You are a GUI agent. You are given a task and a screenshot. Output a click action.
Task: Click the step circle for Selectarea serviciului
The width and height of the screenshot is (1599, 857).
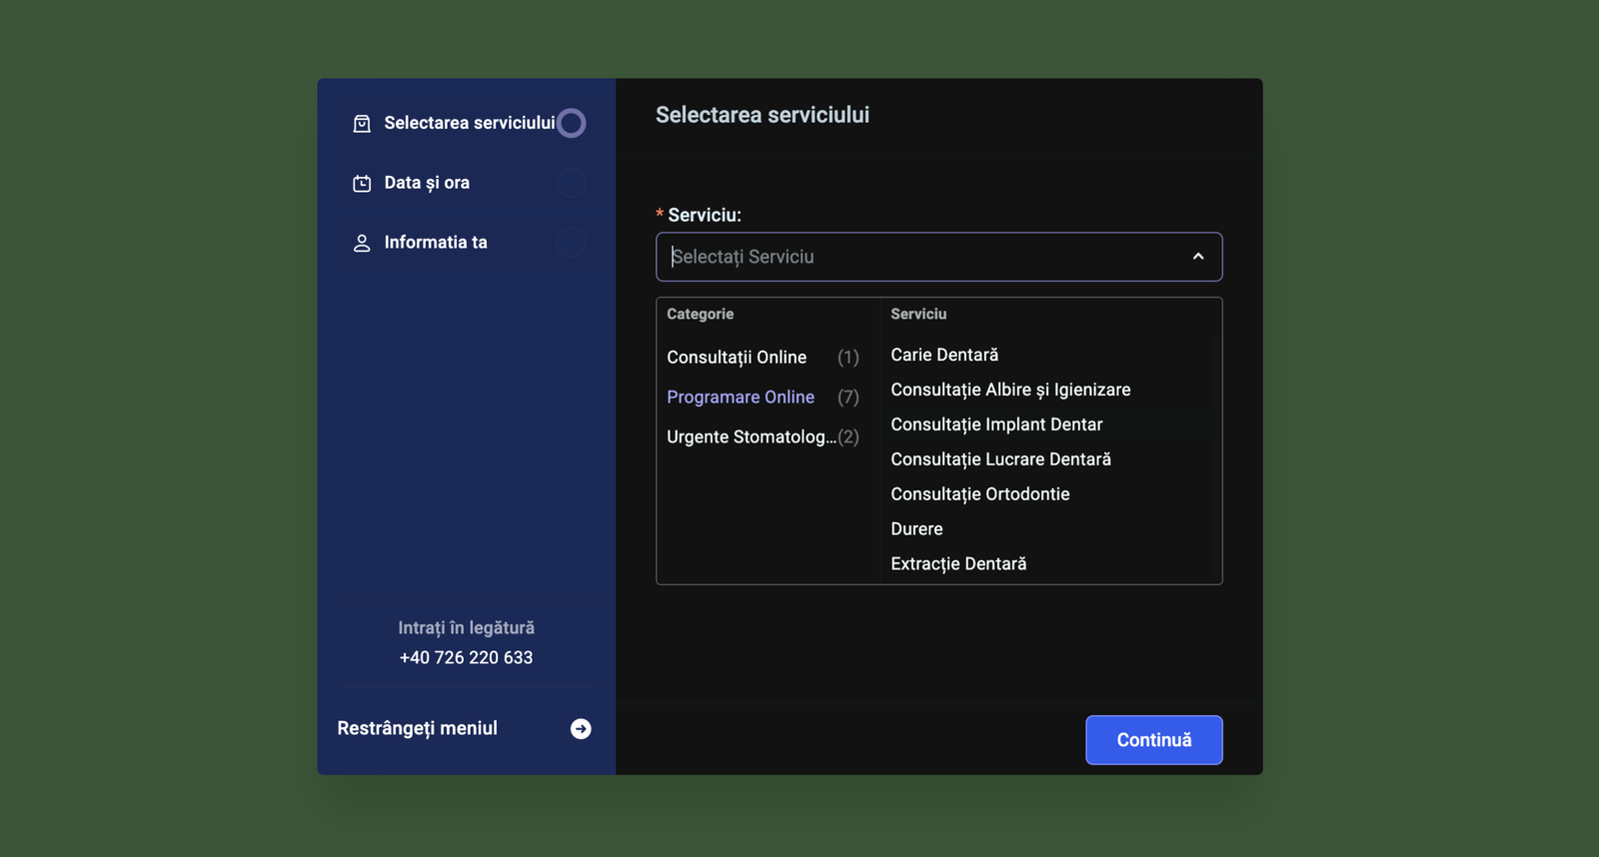[572, 123]
